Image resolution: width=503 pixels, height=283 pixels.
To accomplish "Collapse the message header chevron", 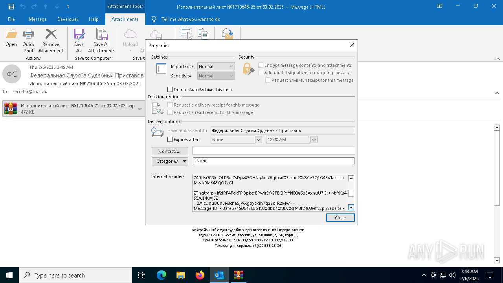I will pyautogui.click(x=497, y=93).
